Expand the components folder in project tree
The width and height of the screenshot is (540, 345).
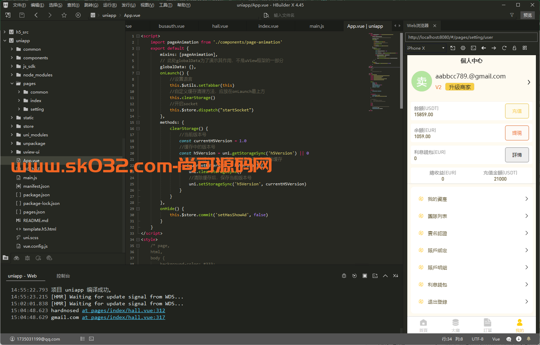pyautogui.click(x=12, y=58)
